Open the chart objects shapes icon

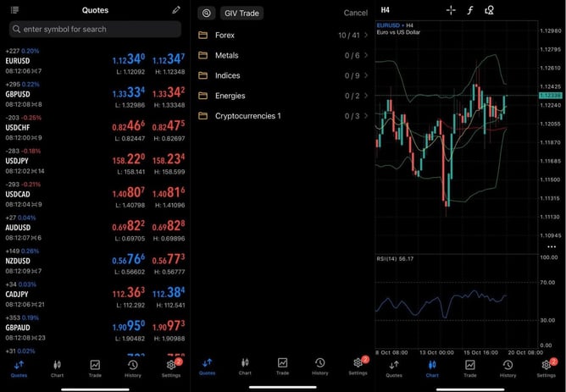tap(489, 10)
